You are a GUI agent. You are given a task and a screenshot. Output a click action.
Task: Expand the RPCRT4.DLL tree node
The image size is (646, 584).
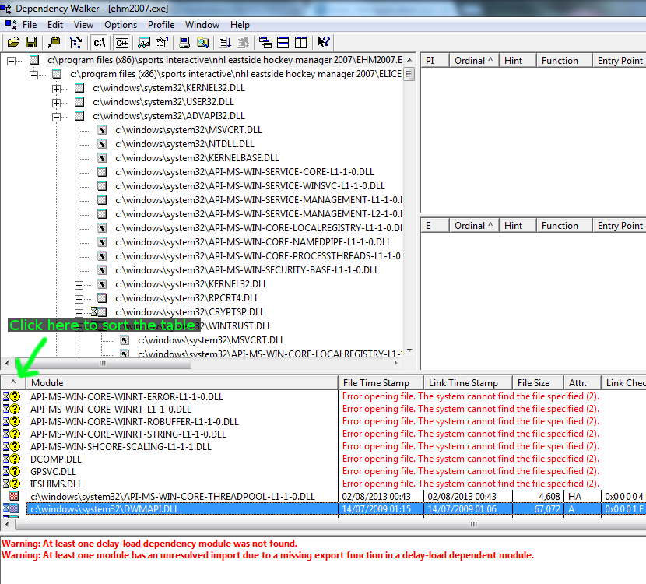79,298
